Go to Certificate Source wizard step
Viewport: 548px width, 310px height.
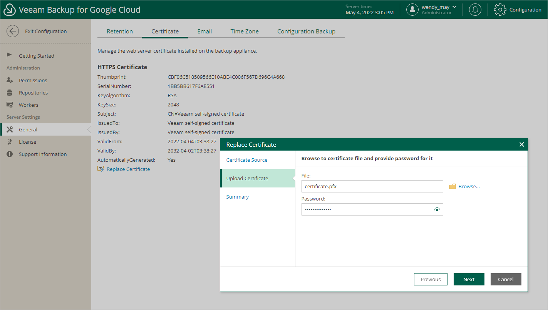pos(258,160)
